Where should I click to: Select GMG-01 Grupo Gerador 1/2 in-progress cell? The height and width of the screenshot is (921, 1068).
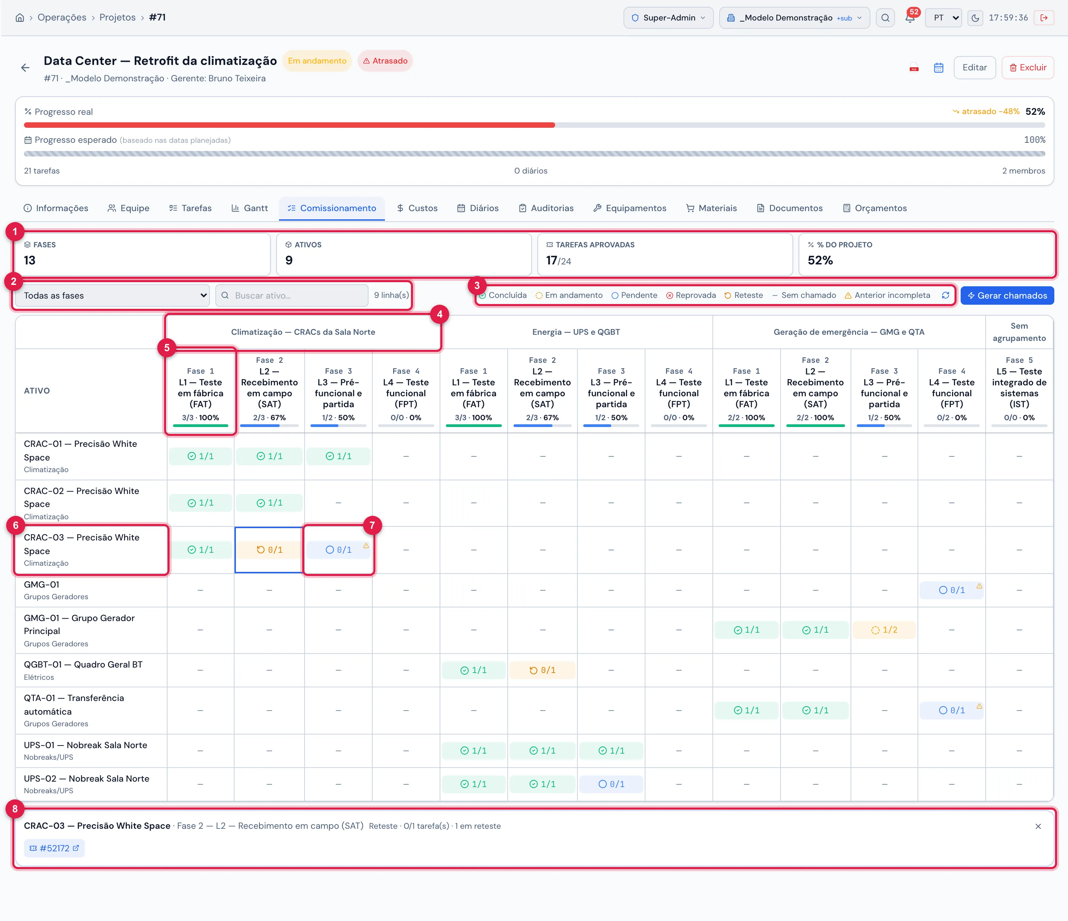pos(884,630)
